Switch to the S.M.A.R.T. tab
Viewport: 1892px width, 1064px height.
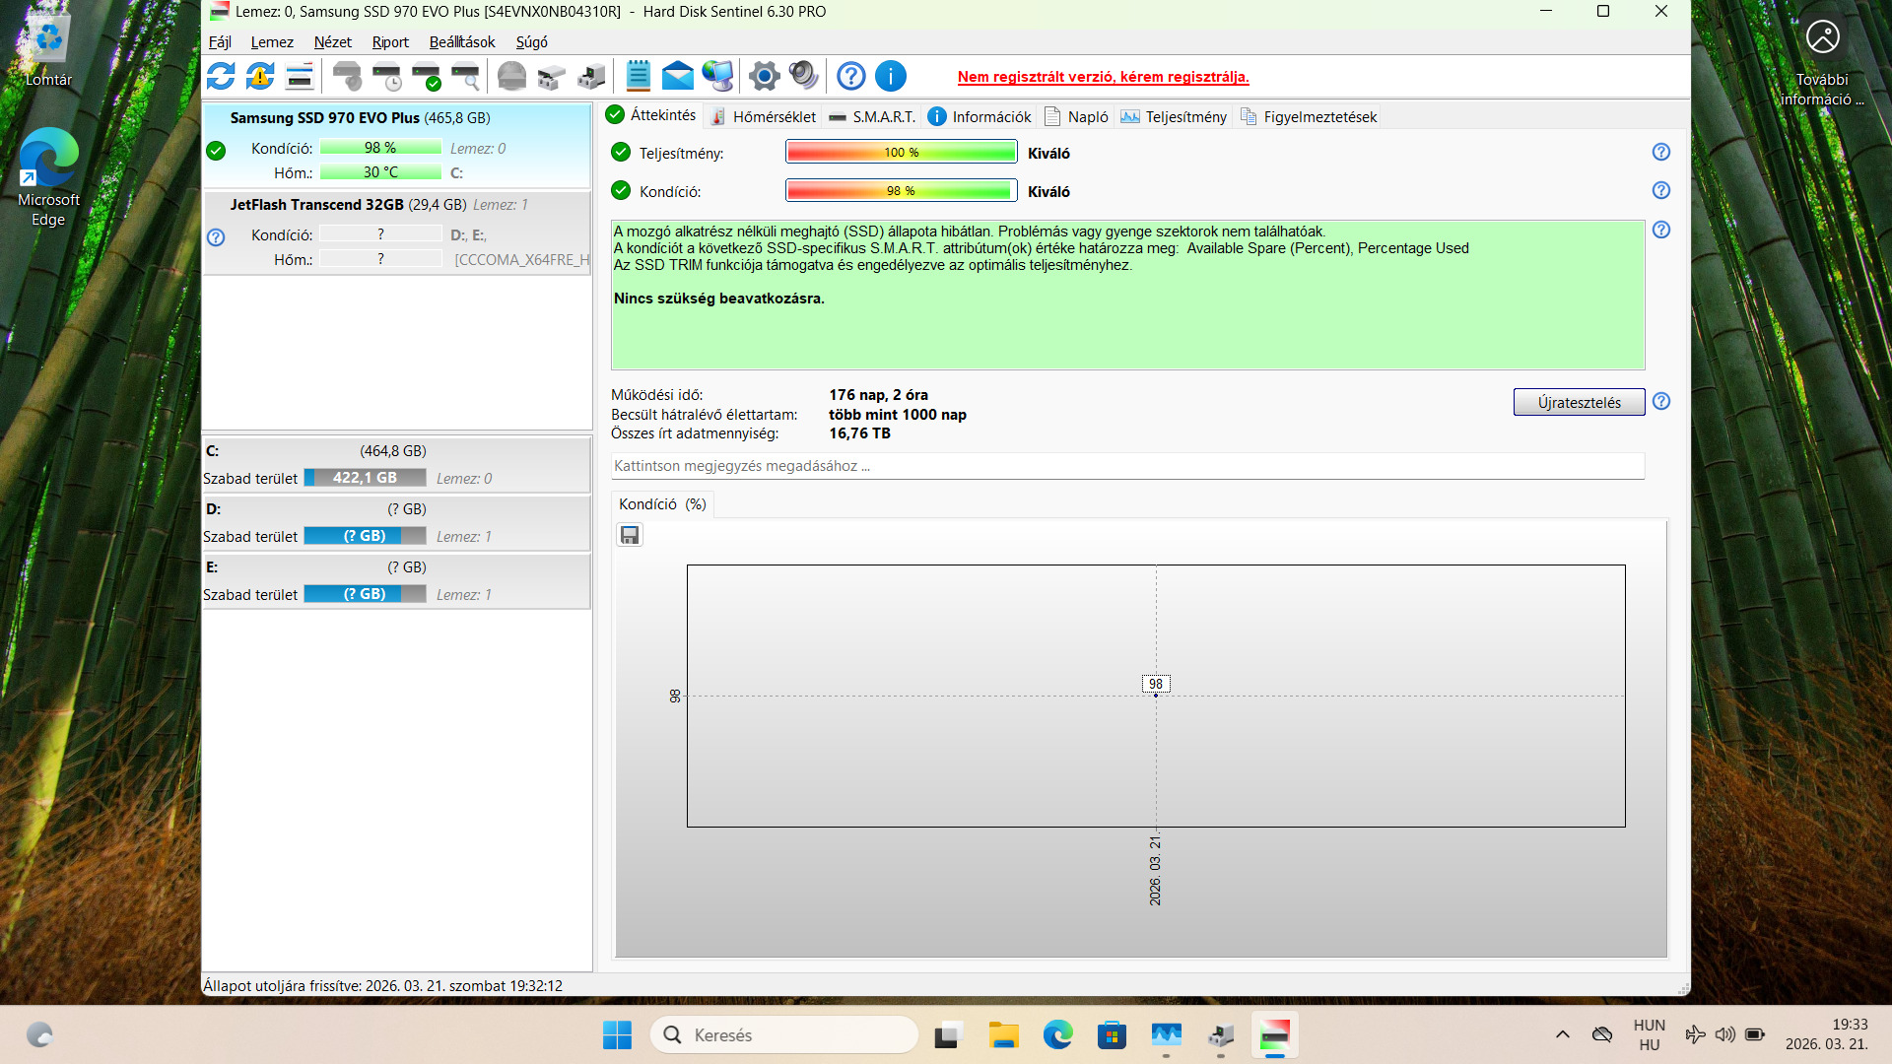872,117
